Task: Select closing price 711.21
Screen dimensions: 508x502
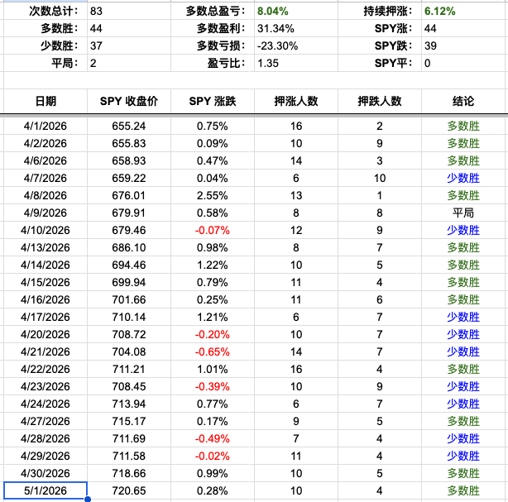Action: tap(129, 369)
